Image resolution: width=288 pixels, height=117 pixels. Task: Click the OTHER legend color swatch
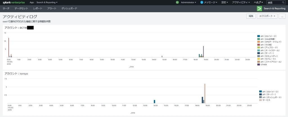259,65
